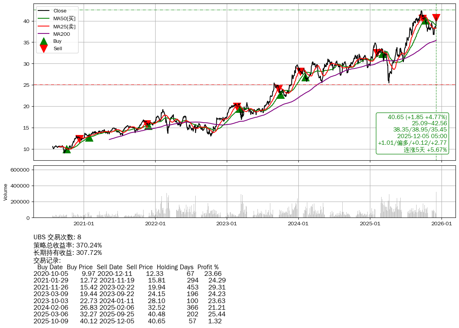Click the rightmost red Sell triangle marker
The image size is (459, 328).
coord(436,18)
